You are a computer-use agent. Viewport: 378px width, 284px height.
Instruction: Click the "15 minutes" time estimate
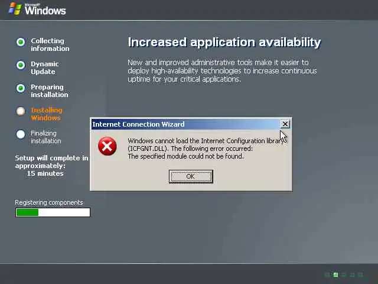click(x=45, y=173)
